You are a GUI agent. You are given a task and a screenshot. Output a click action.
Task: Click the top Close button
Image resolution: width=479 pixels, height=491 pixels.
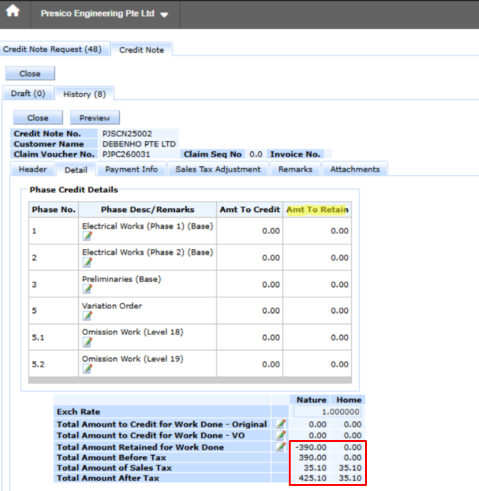click(30, 74)
